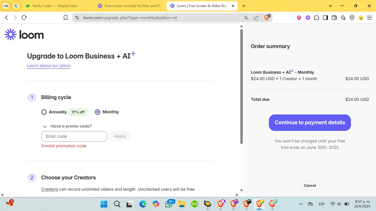The height and width of the screenshot is (211, 376).
Task: Open File Explorer from the taskbar
Action: tap(182, 204)
